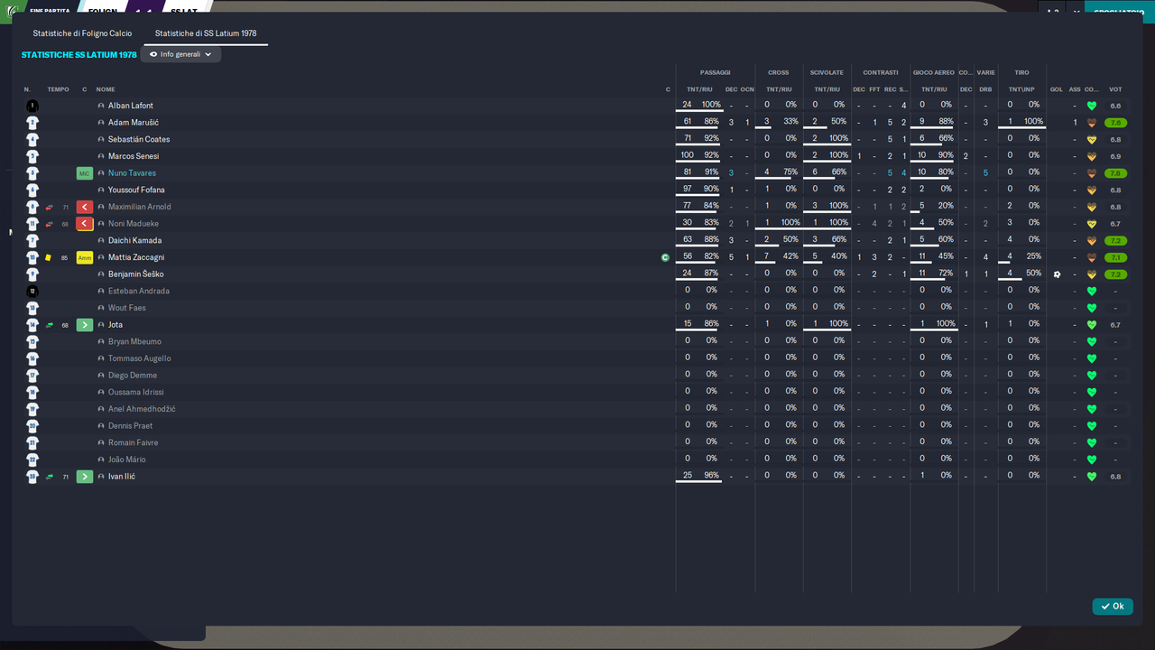Confirm with the Ok button

[1113, 607]
